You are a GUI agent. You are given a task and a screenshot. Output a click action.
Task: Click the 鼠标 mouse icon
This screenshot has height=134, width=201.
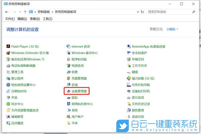click(69, 98)
